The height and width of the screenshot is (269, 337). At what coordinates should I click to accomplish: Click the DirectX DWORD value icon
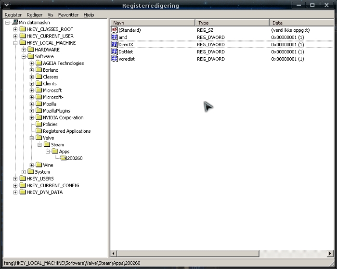point(115,44)
